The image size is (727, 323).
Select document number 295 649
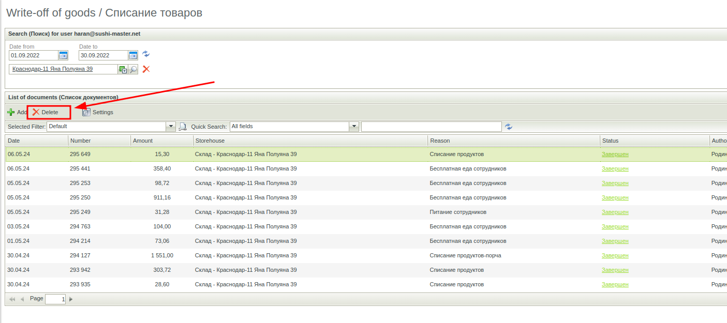[x=80, y=154]
